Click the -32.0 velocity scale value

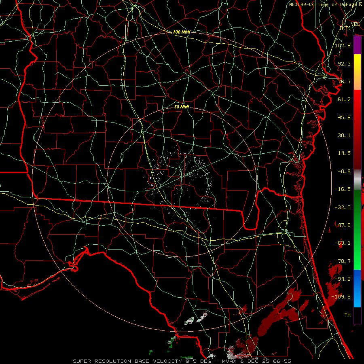(x=343, y=207)
